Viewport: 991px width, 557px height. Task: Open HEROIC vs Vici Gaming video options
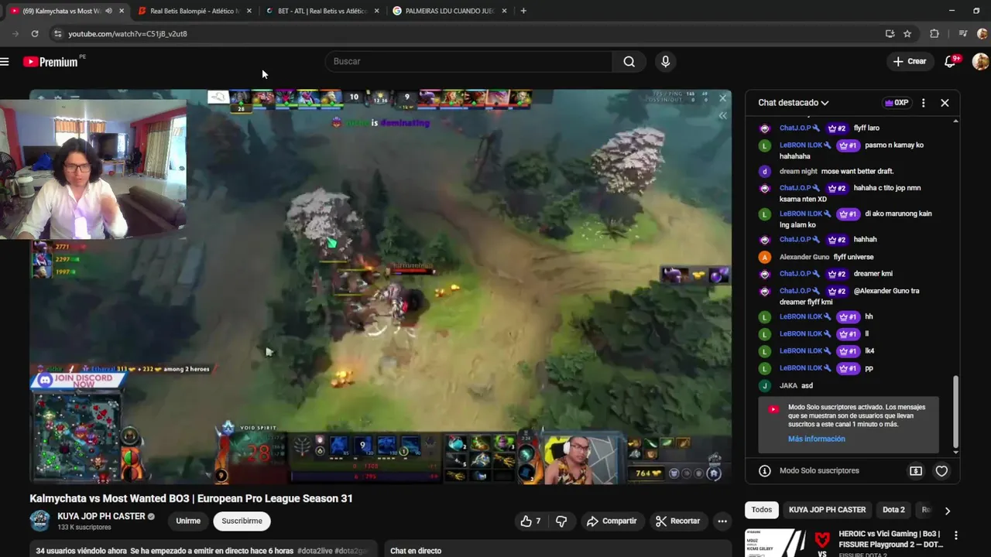tap(956, 535)
